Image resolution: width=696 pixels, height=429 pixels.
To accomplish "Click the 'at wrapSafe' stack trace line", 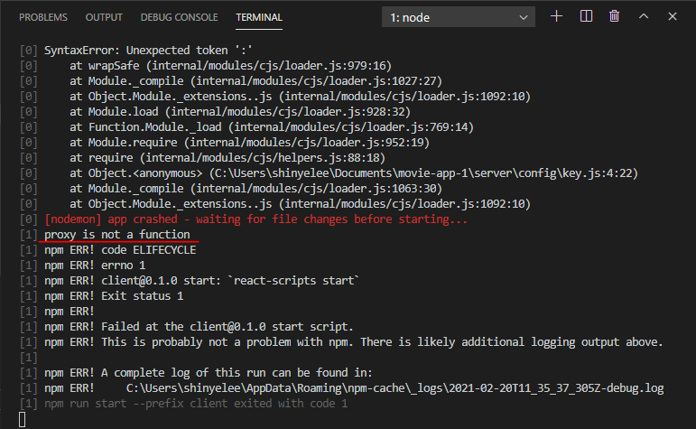I will 230,66.
